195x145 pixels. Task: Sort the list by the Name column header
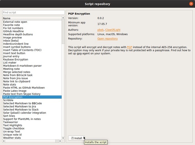(32, 18)
